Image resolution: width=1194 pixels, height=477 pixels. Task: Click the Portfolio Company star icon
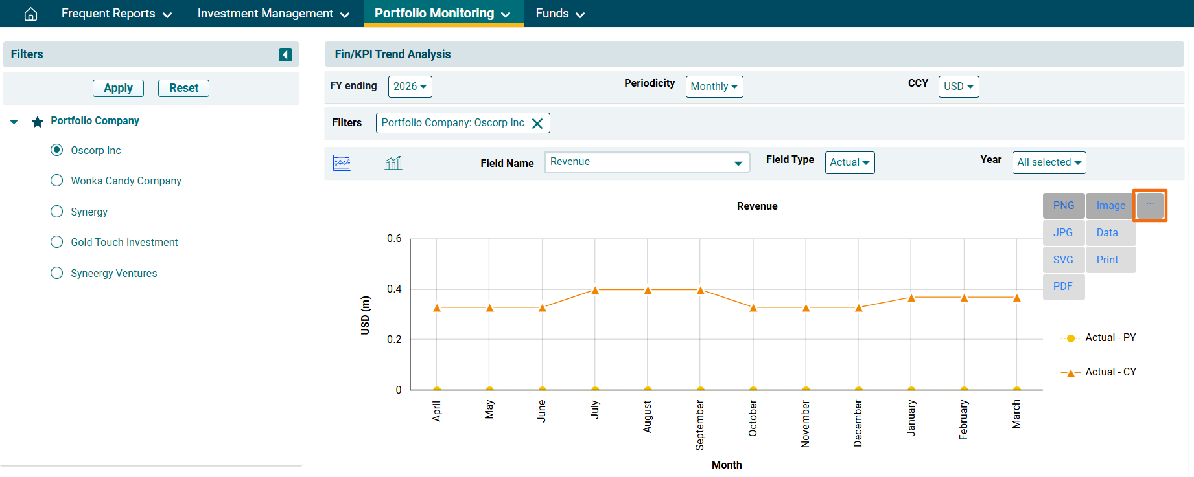click(38, 122)
